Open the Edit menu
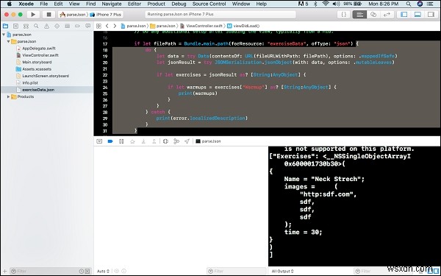This screenshot has height=276, width=441. [x=58, y=4]
